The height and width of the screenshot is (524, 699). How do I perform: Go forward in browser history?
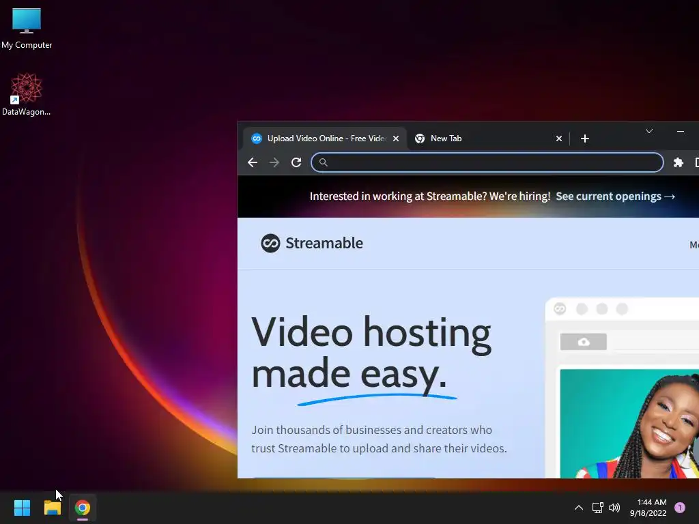click(x=274, y=162)
